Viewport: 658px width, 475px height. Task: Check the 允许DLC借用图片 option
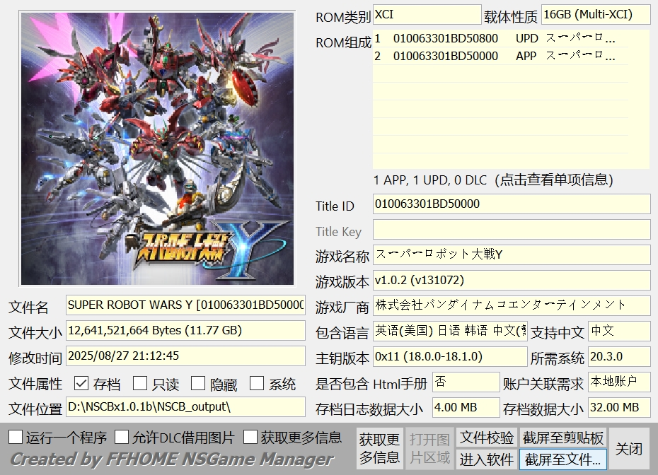pyautogui.click(x=122, y=438)
